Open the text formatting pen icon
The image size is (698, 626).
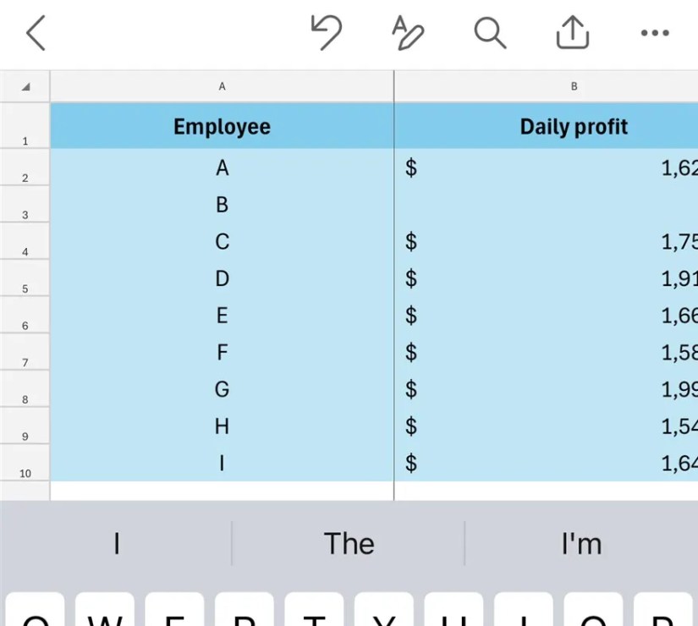click(408, 32)
